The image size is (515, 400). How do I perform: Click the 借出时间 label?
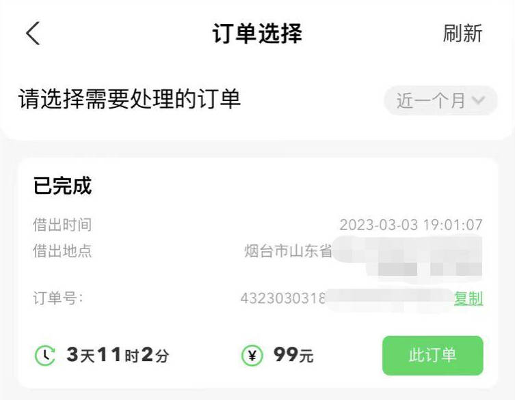(x=62, y=225)
